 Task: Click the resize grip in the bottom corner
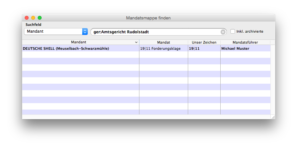pyautogui.click(x=273, y=117)
